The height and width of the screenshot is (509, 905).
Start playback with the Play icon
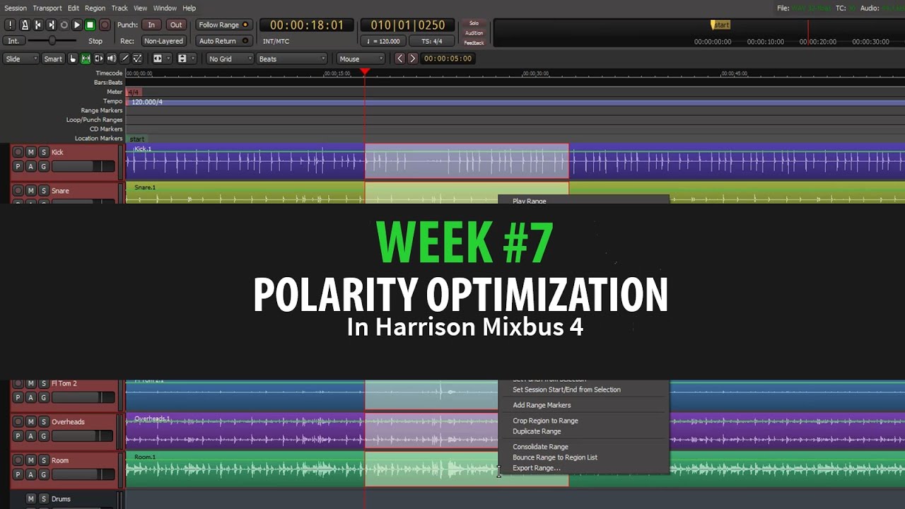(77, 25)
